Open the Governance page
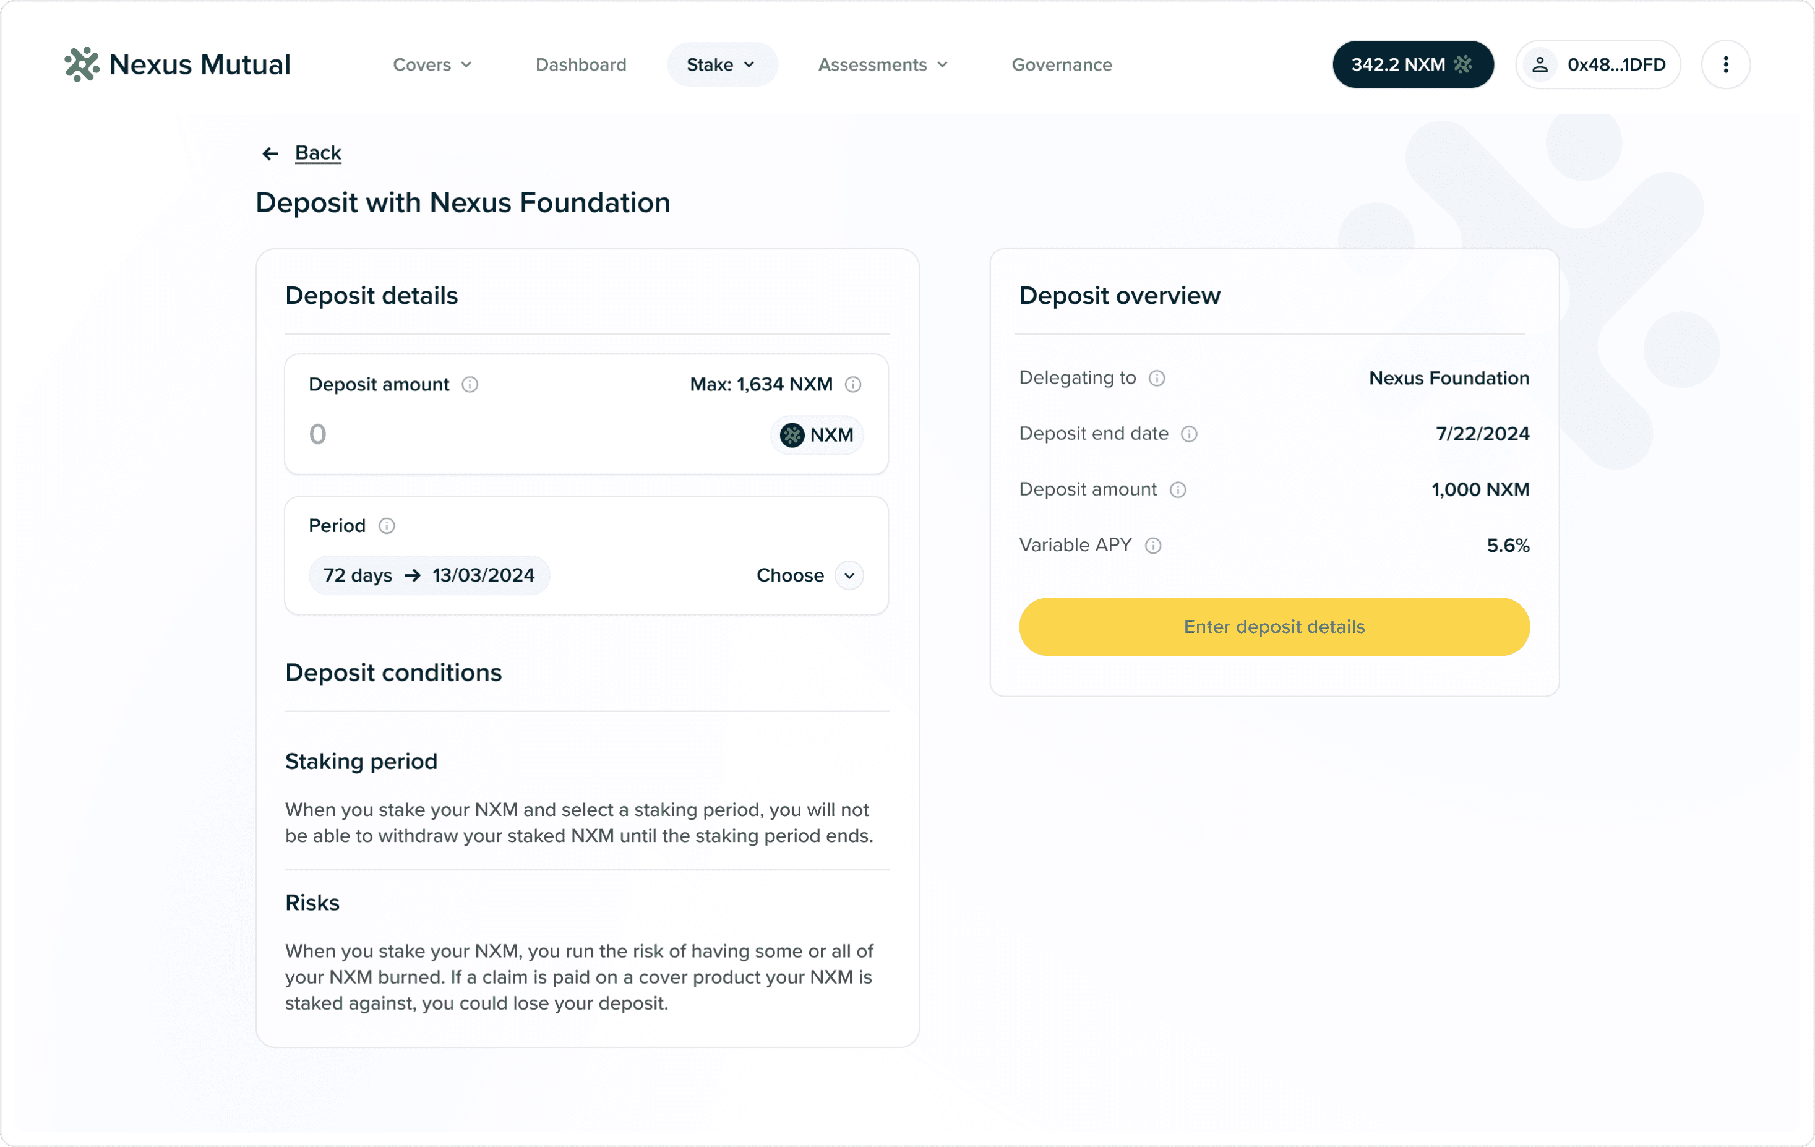The width and height of the screenshot is (1815, 1147). click(1062, 65)
